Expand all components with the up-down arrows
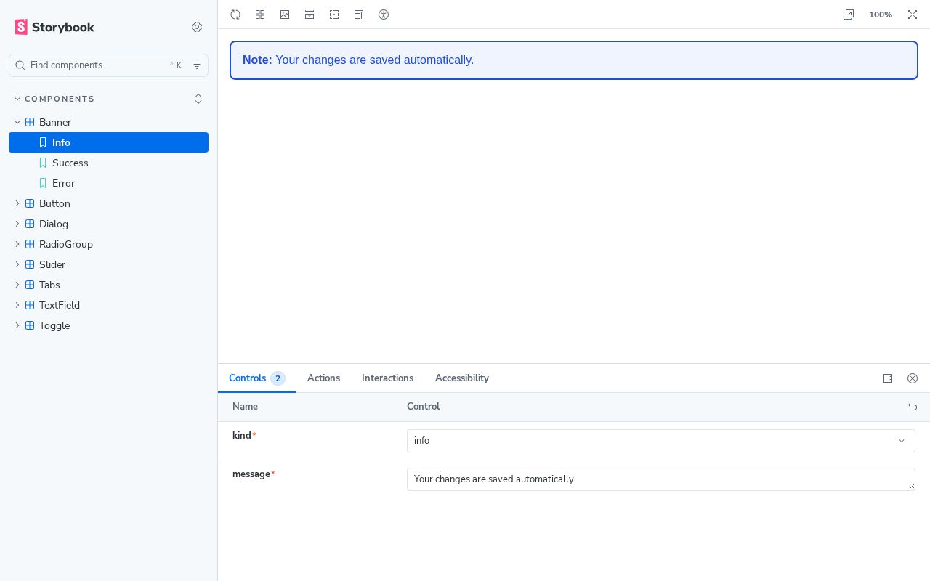Image resolution: width=930 pixels, height=581 pixels. [198, 99]
